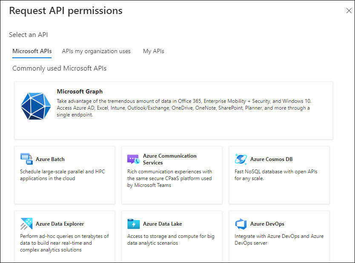Viewport: 355px width, 263px height.
Task: Select the Microsoft Graph API card
Action: 173,110
